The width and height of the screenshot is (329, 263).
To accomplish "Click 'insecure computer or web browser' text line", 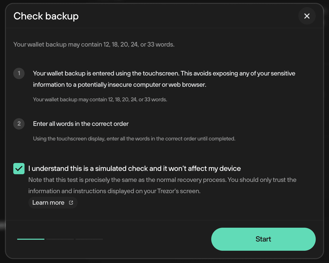I will point(120,85).
